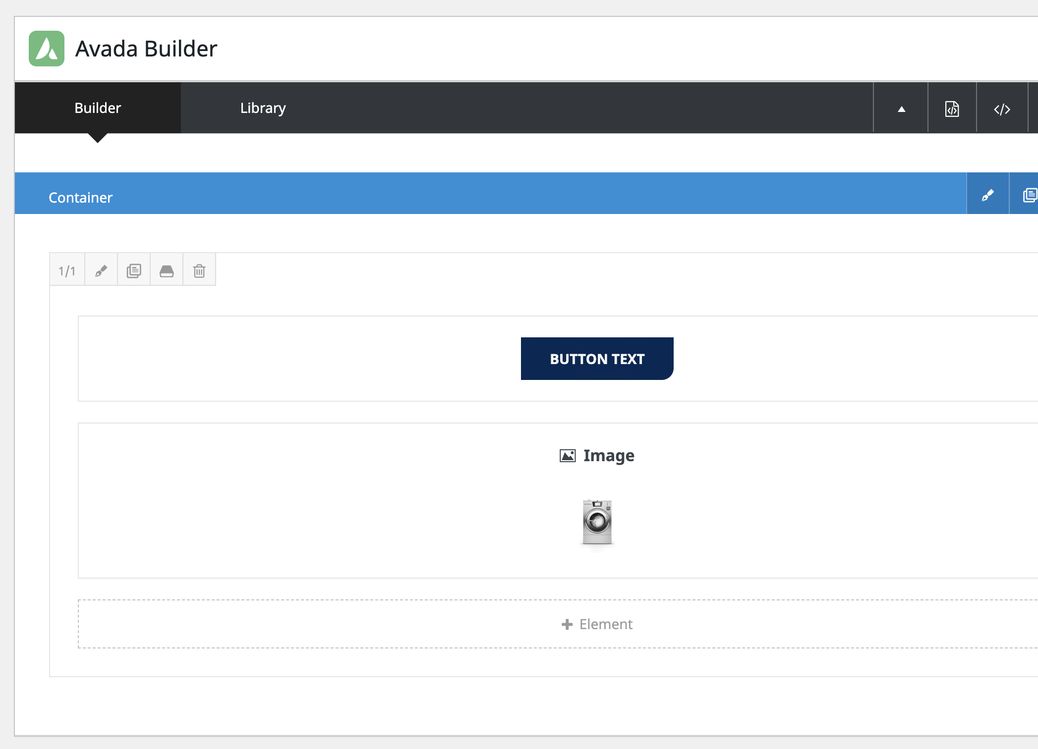Image resolution: width=1038 pixels, height=749 pixels.
Task: Open the 1/1 column size selector
Action: coord(67,270)
